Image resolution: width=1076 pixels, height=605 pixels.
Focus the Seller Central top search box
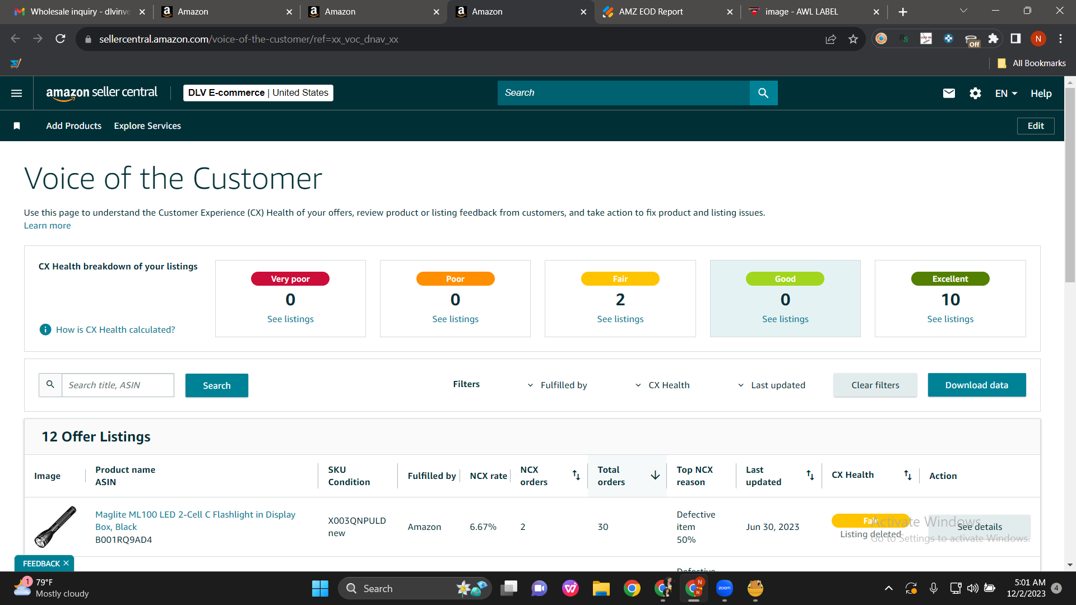624,93
